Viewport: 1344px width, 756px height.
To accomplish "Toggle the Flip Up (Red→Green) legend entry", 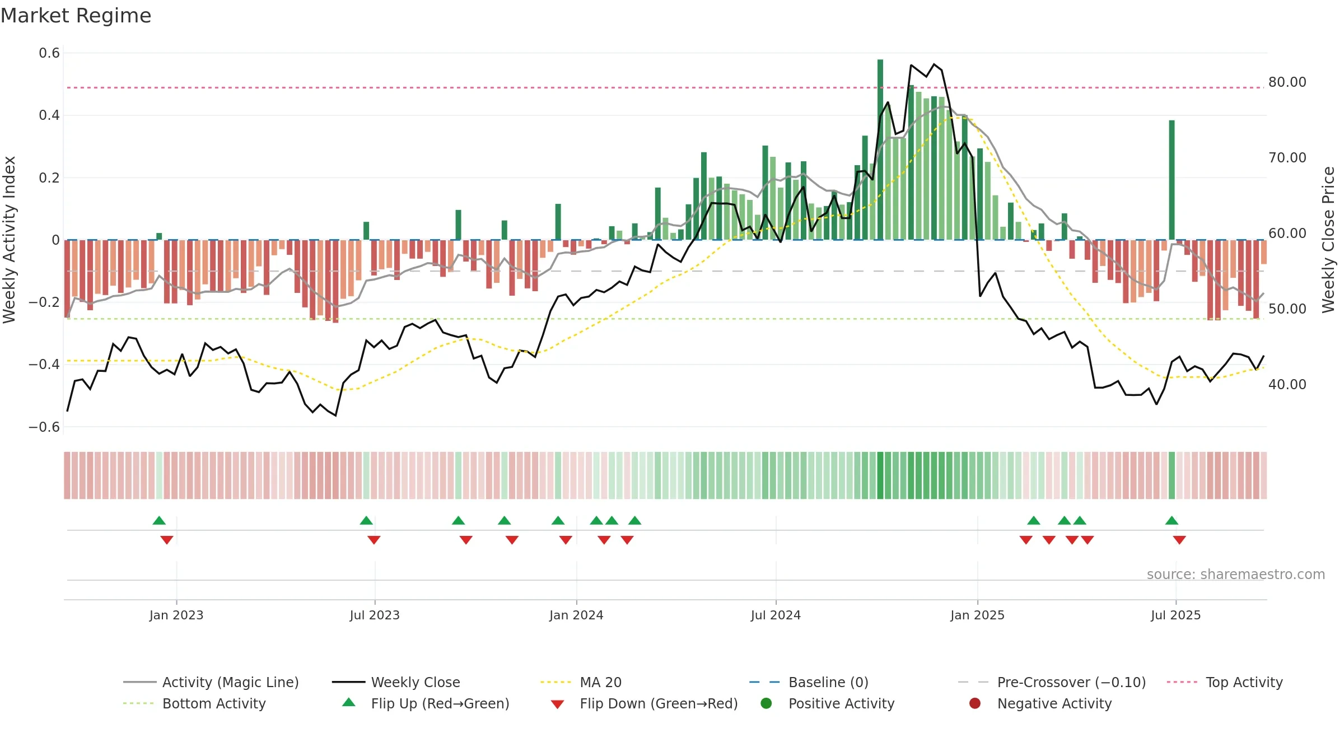I will pyautogui.click(x=426, y=703).
